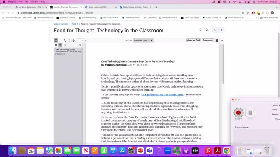This screenshot has height=157, width=280.
Task: Click the View as Text button
Action: tap(193, 40)
